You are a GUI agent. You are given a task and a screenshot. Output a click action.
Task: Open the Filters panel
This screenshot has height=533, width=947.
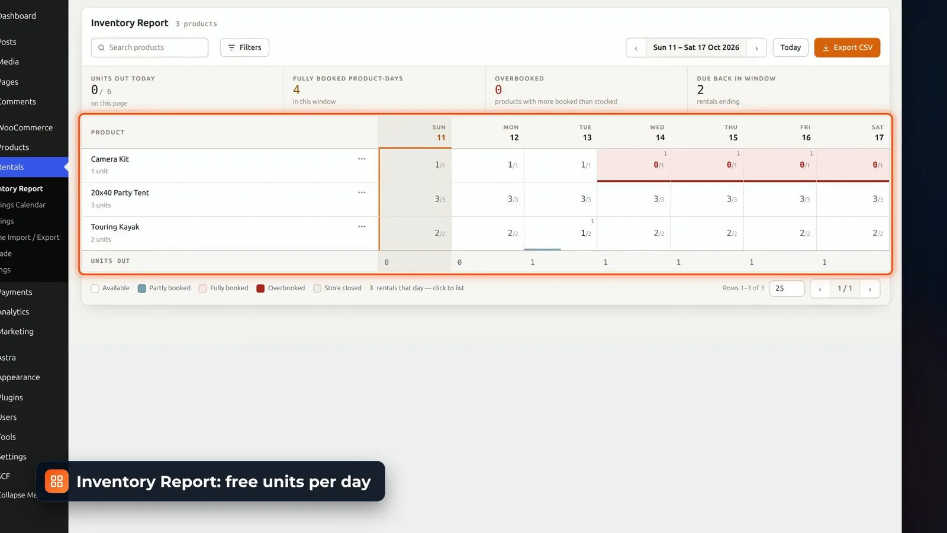click(244, 47)
